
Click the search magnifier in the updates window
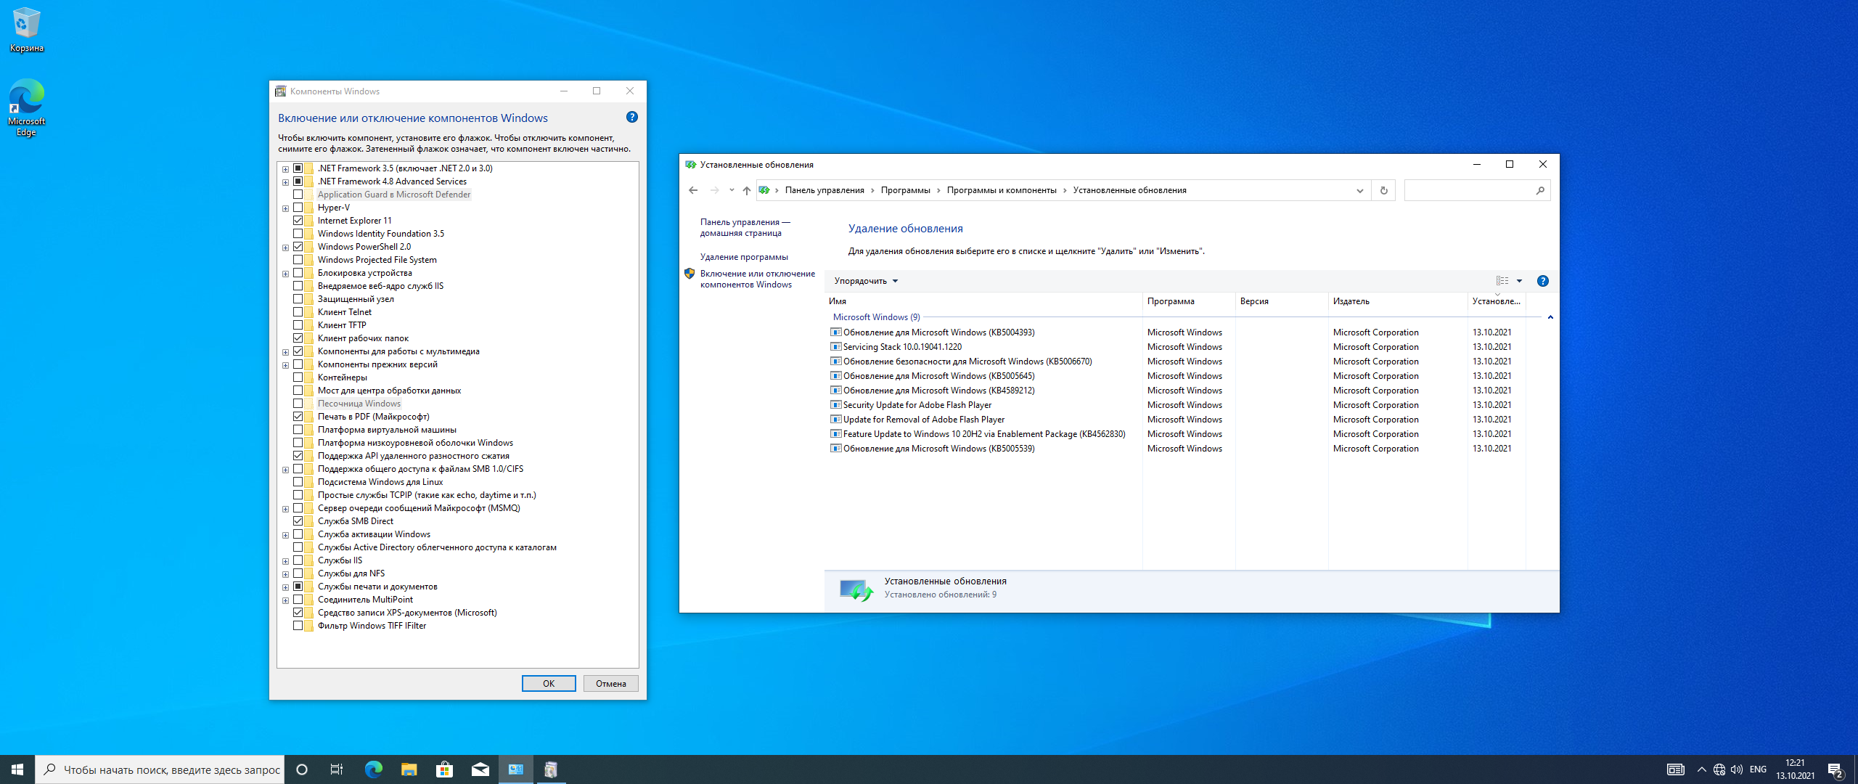click(1540, 190)
